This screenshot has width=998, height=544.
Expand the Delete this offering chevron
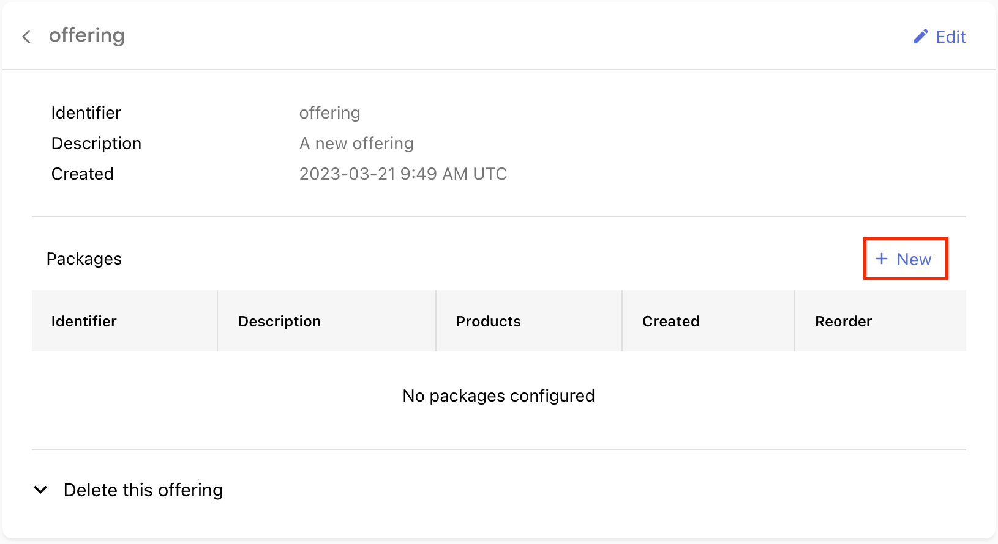click(40, 490)
